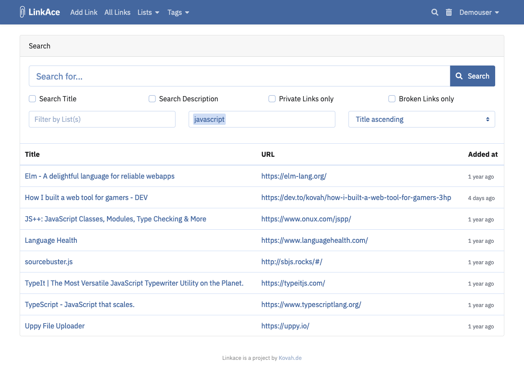Viewport: 524px width, 383px height.
Task: Visit https://typeitjs.com/ URL
Action: click(293, 283)
